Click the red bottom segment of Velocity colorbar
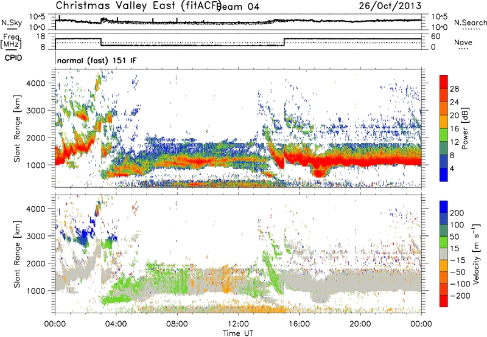The width and height of the screenshot is (487, 337). pos(444,301)
